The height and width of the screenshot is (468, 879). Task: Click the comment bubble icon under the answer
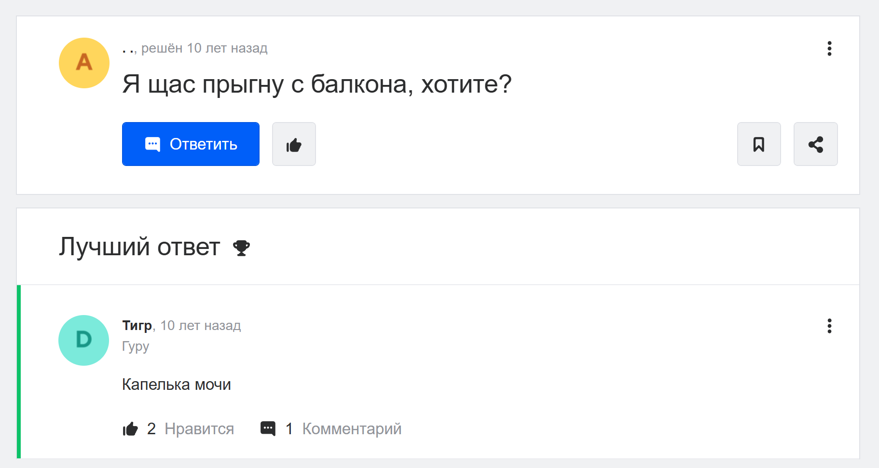268,428
